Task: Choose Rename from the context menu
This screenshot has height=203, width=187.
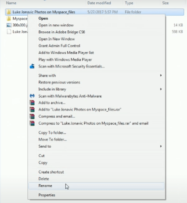Action: pos(46,186)
